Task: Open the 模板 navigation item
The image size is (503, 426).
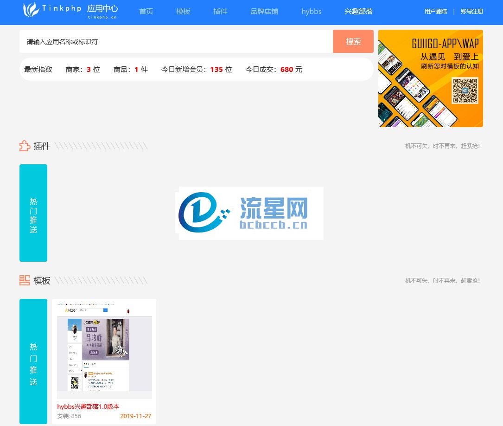Action: click(183, 12)
